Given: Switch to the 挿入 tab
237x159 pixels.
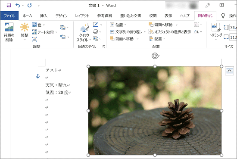Looking at the screenshot, I should coord(44,16).
